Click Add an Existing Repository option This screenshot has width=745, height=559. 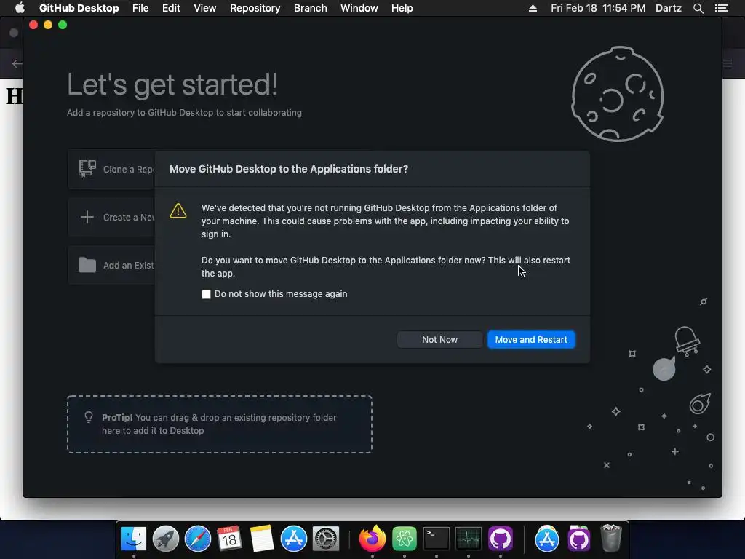(111, 265)
